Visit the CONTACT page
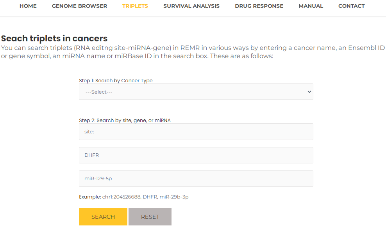Viewport: 386px width, 227px height. pyautogui.click(x=351, y=6)
